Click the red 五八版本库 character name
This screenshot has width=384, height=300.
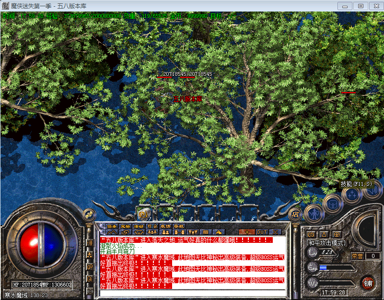click(x=187, y=99)
